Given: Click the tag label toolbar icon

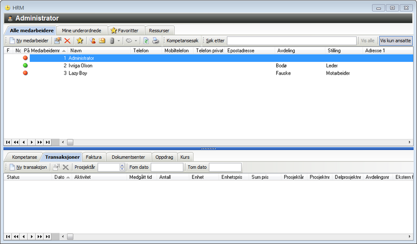Looking at the screenshot, I should [x=129, y=41].
